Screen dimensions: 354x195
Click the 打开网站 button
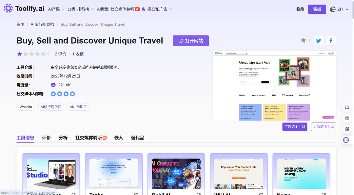pyautogui.click(x=191, y=41)
